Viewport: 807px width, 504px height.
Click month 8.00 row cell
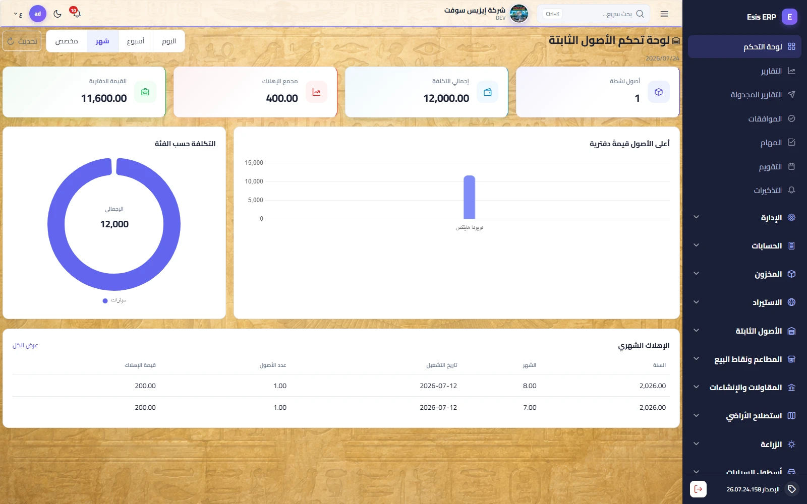click(x=530, y=386)
